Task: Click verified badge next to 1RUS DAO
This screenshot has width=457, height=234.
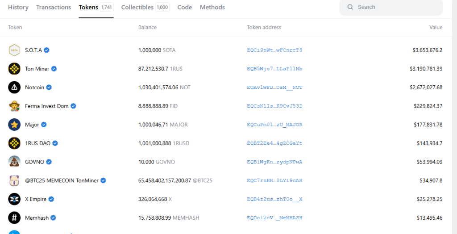Action: click(55, 143)
